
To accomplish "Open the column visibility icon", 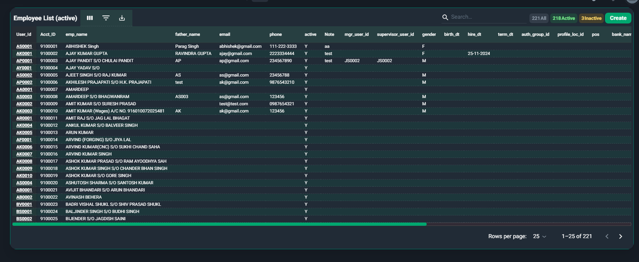I will click(x=90, y=18).
